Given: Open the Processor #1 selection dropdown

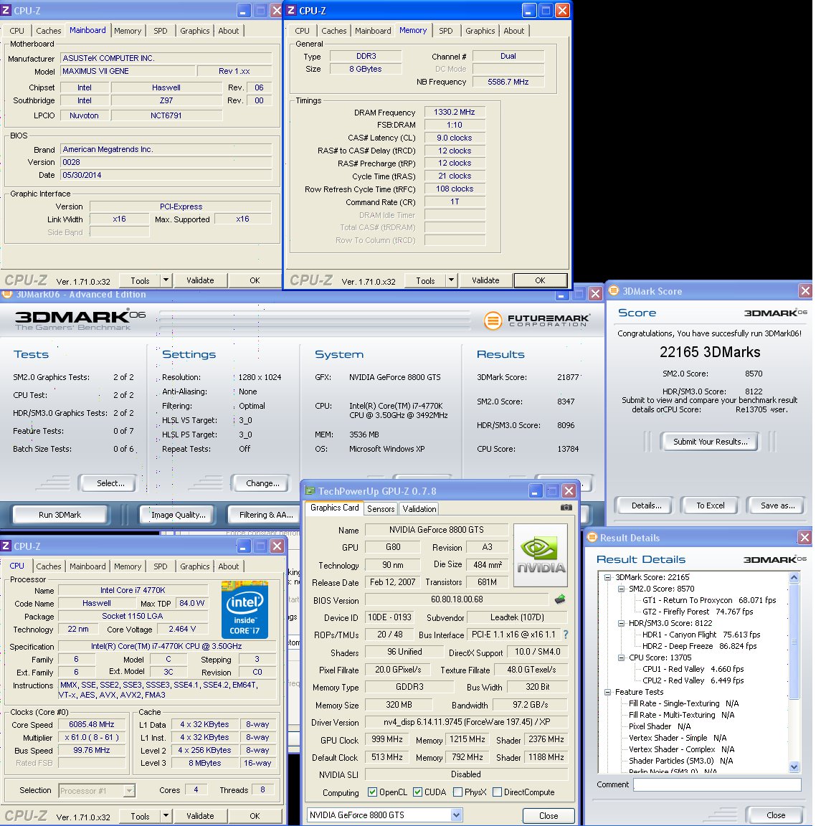Looking at the screenshot, I should click(x=129, y=790).
